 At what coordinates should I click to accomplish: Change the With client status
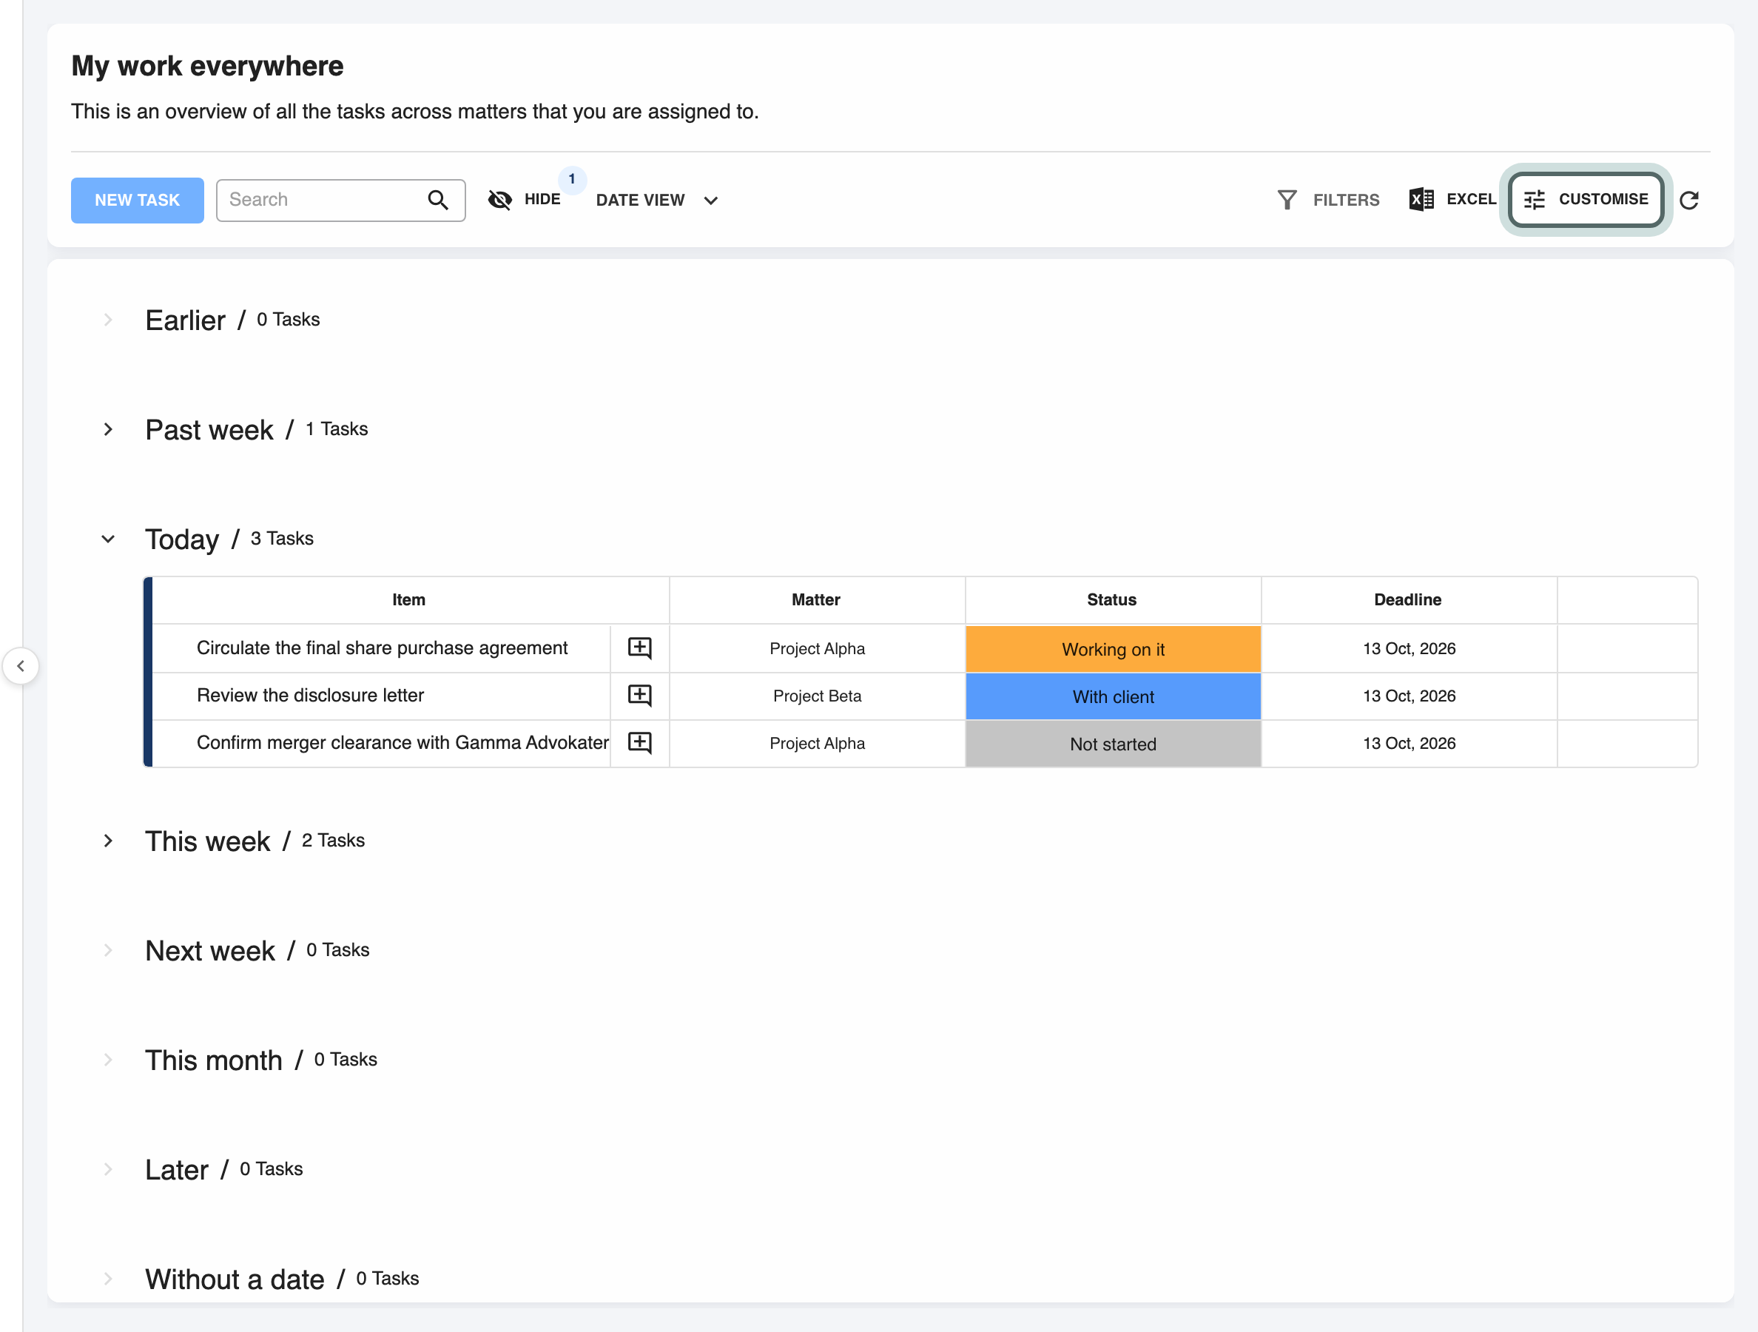(1113, 697)
